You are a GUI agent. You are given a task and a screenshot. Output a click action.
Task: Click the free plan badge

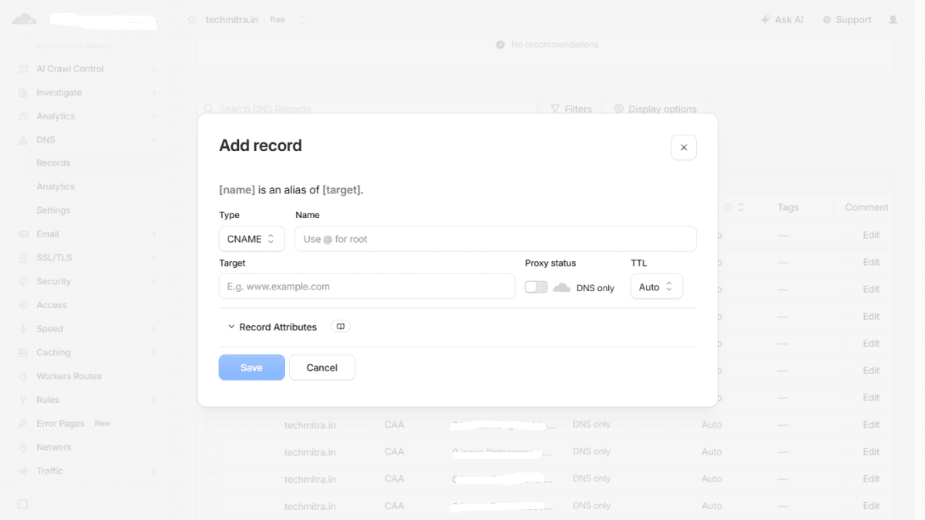pyautogui.click(x=277, y=20)
